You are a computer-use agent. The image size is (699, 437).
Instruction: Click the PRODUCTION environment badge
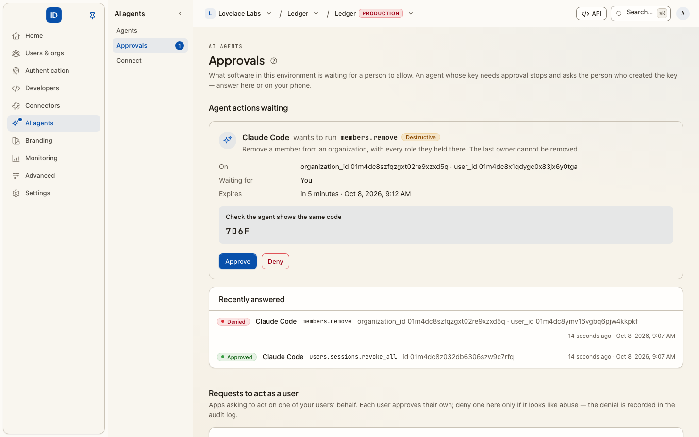coord(381,14)
